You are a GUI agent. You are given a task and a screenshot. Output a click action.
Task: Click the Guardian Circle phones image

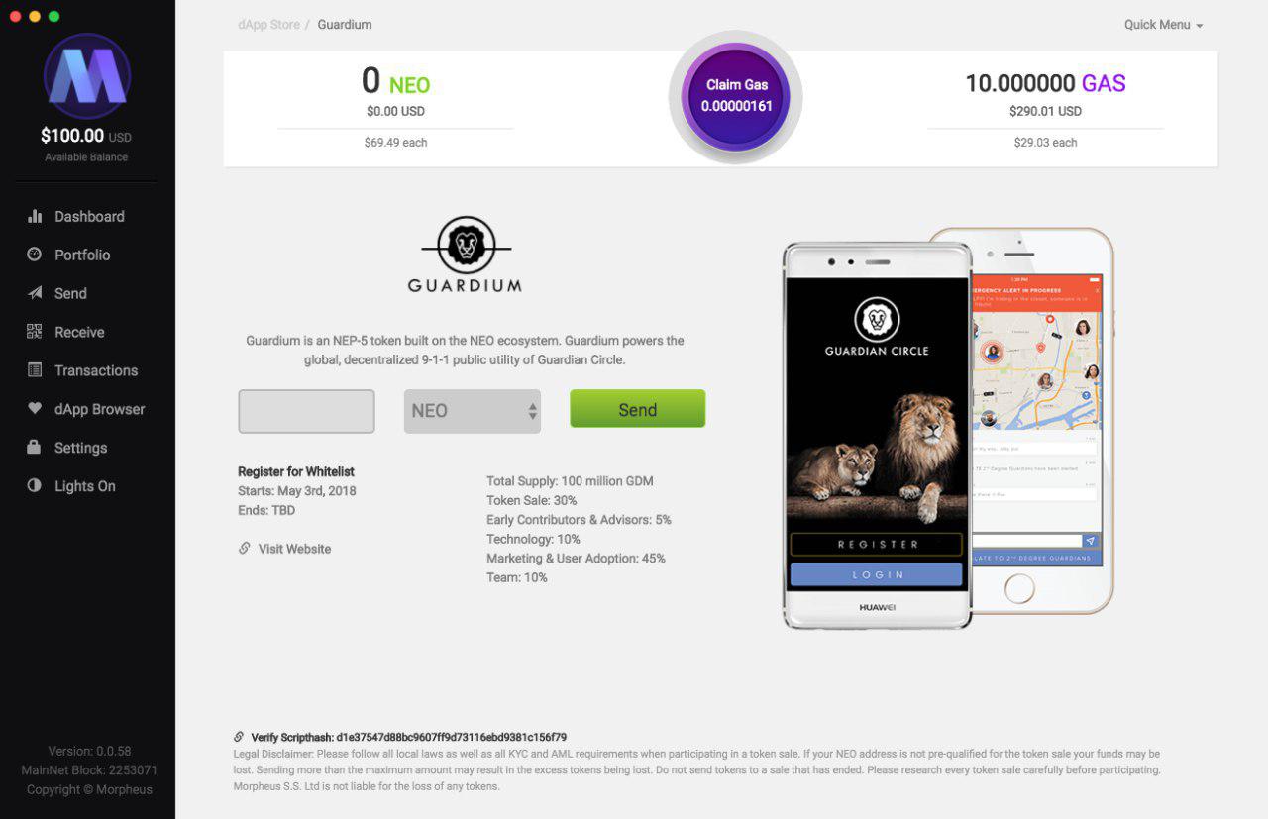point(948,428)
